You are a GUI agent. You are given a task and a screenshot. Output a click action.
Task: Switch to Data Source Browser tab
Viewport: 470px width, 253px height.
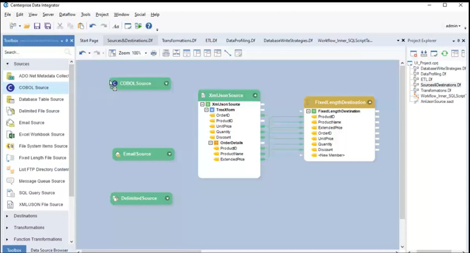49,250
